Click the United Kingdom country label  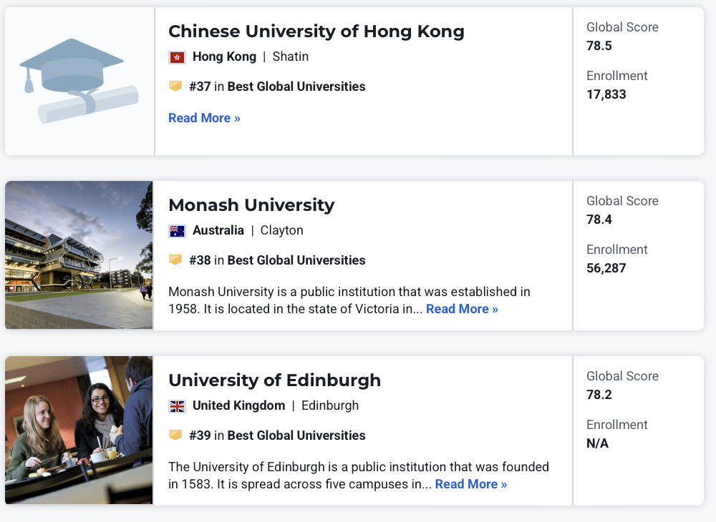[239, 405]
